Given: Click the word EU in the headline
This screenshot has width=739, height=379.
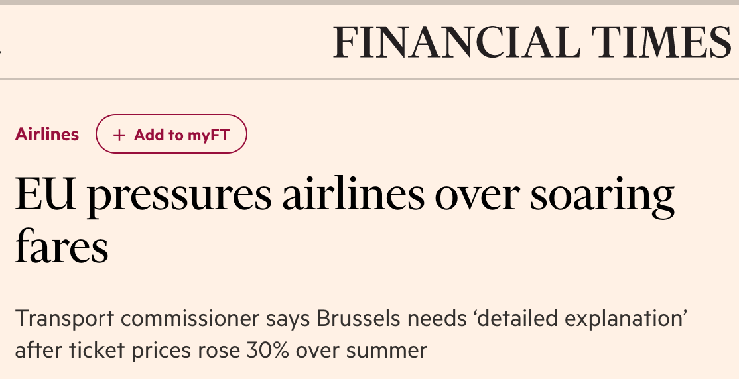Looking at the screenshot, I should coord(45,194).
